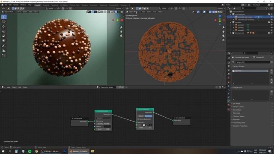This screenshot has width=274, height=154.
Task: Expand the UV Maps panel
Action: tap(236, 104)
